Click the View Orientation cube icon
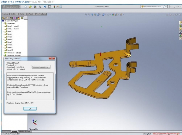 pos(98,15)
